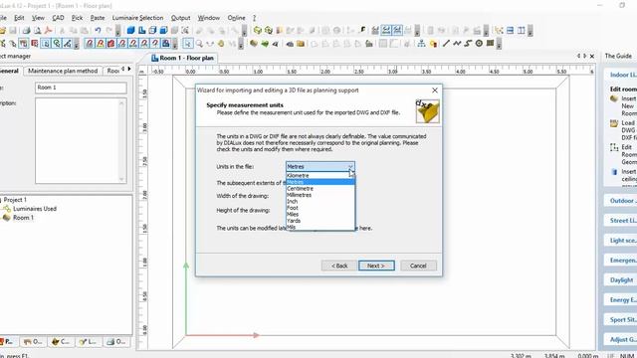The width and height of the screenshot is (637, 358).
Task: Close the wizard with the X button
Action: (435, 90)
